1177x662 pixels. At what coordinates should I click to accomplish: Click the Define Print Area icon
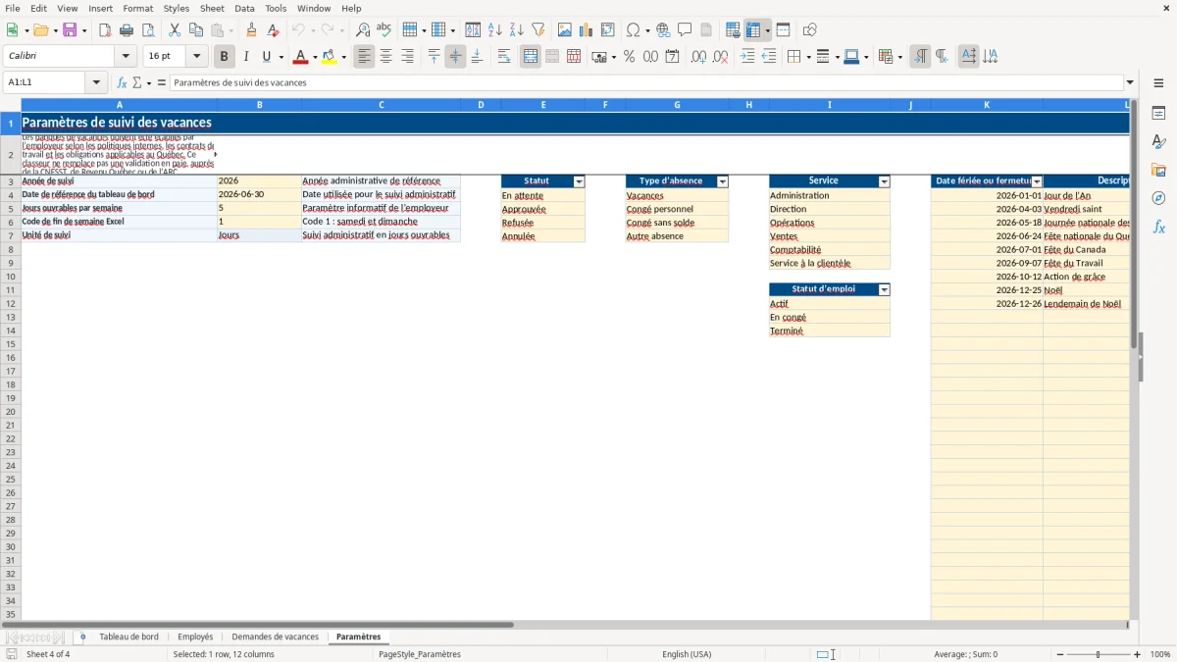click(733, 30)
